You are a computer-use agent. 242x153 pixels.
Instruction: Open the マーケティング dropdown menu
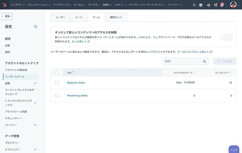point(62,5)
